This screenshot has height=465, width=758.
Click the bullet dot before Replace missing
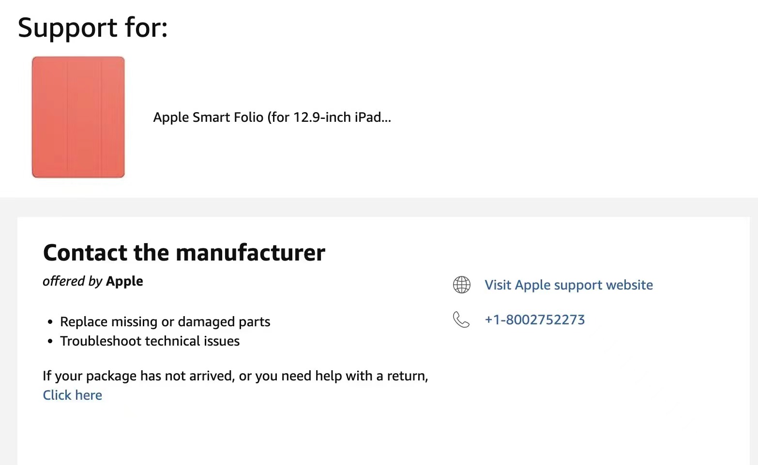[50, 322]
